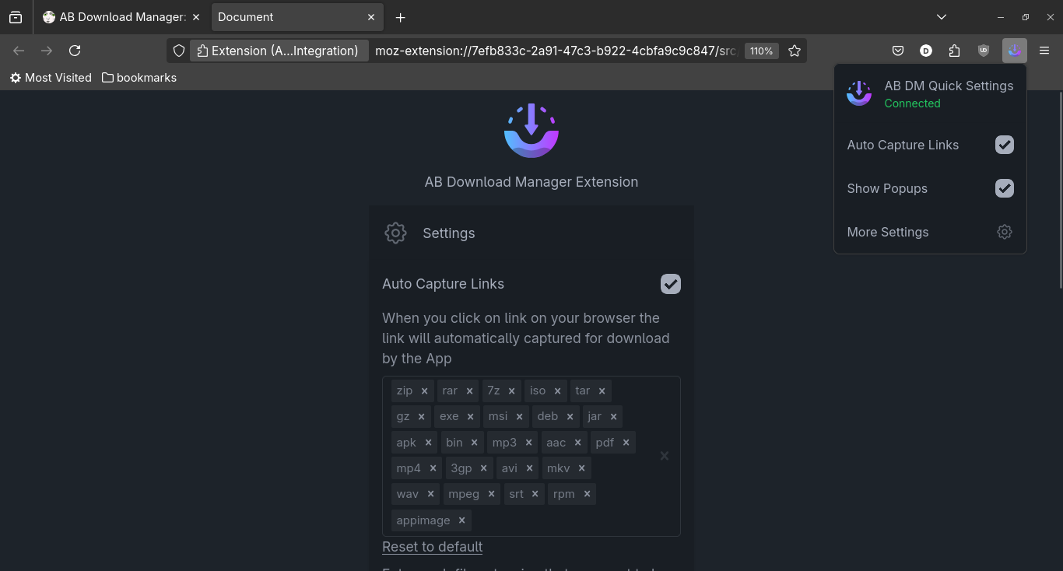Screen dimensions: 1063x571
Task: Click the Extension identity box in the address bar
Action: [279, 51]
